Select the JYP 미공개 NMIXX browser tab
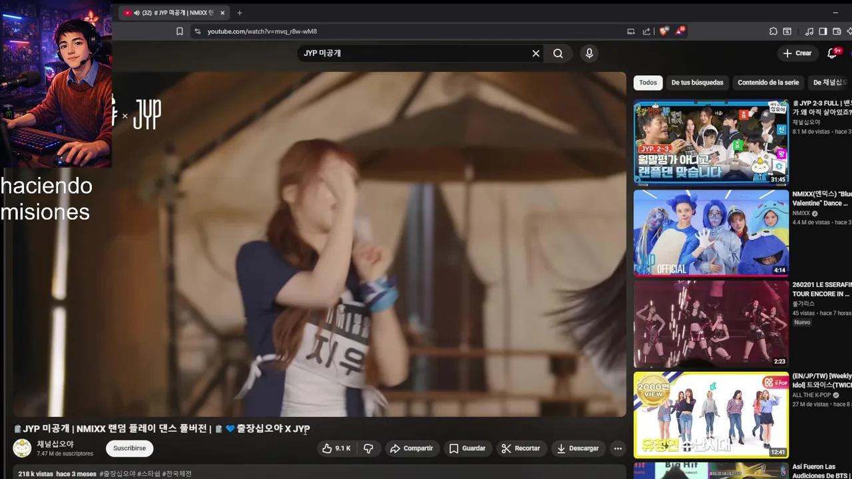The width and height of the screenshot is (852, 479). click(175, 13)
